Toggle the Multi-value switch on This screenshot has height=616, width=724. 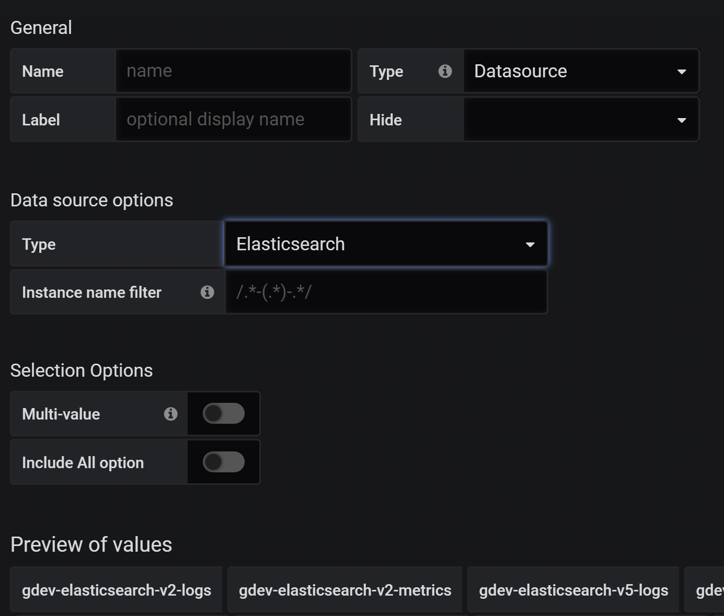pyautogui.click(x=223, y=413)
